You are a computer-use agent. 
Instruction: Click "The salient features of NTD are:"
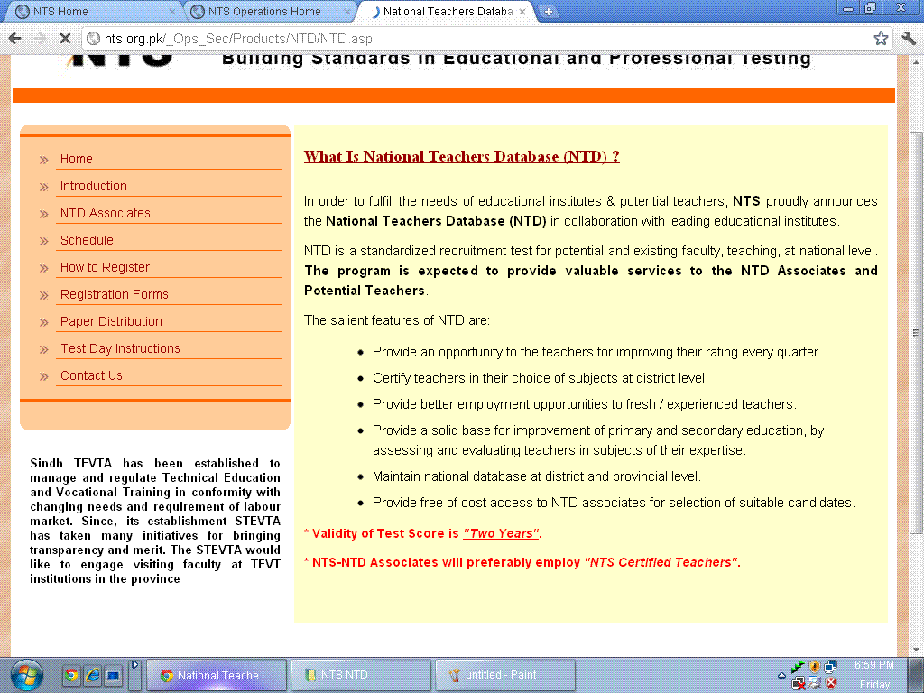pyautogui.click(x=397, y=320)
